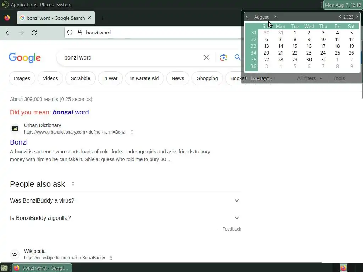Open the System menu
363x272 pixels.
64,5
